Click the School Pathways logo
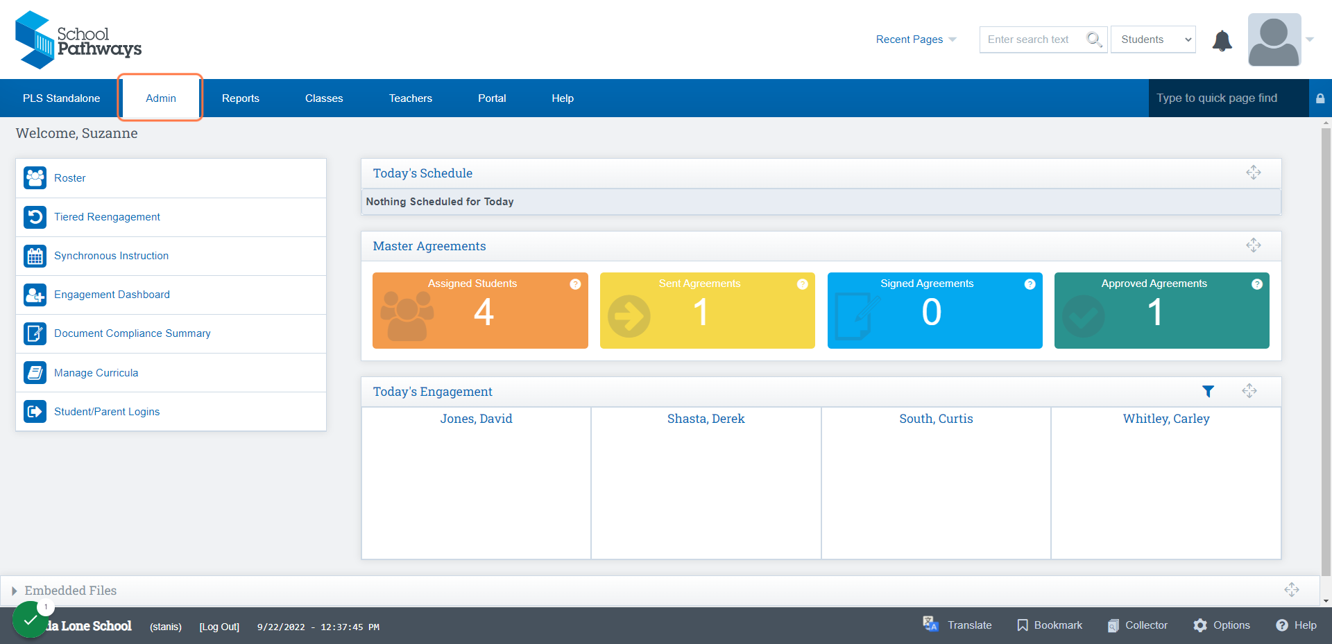 click(78, 40)
